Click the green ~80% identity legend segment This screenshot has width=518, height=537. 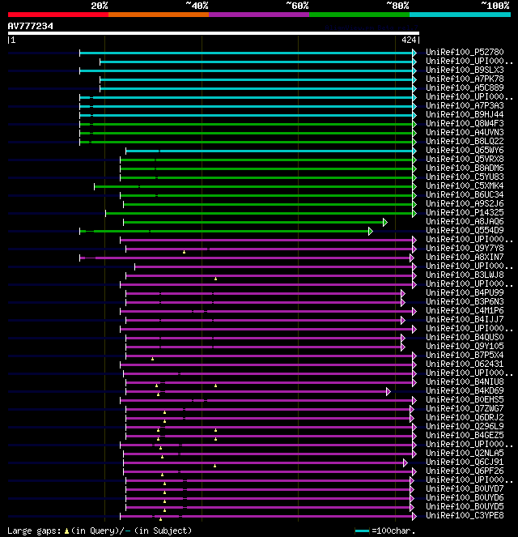[359, 15]
